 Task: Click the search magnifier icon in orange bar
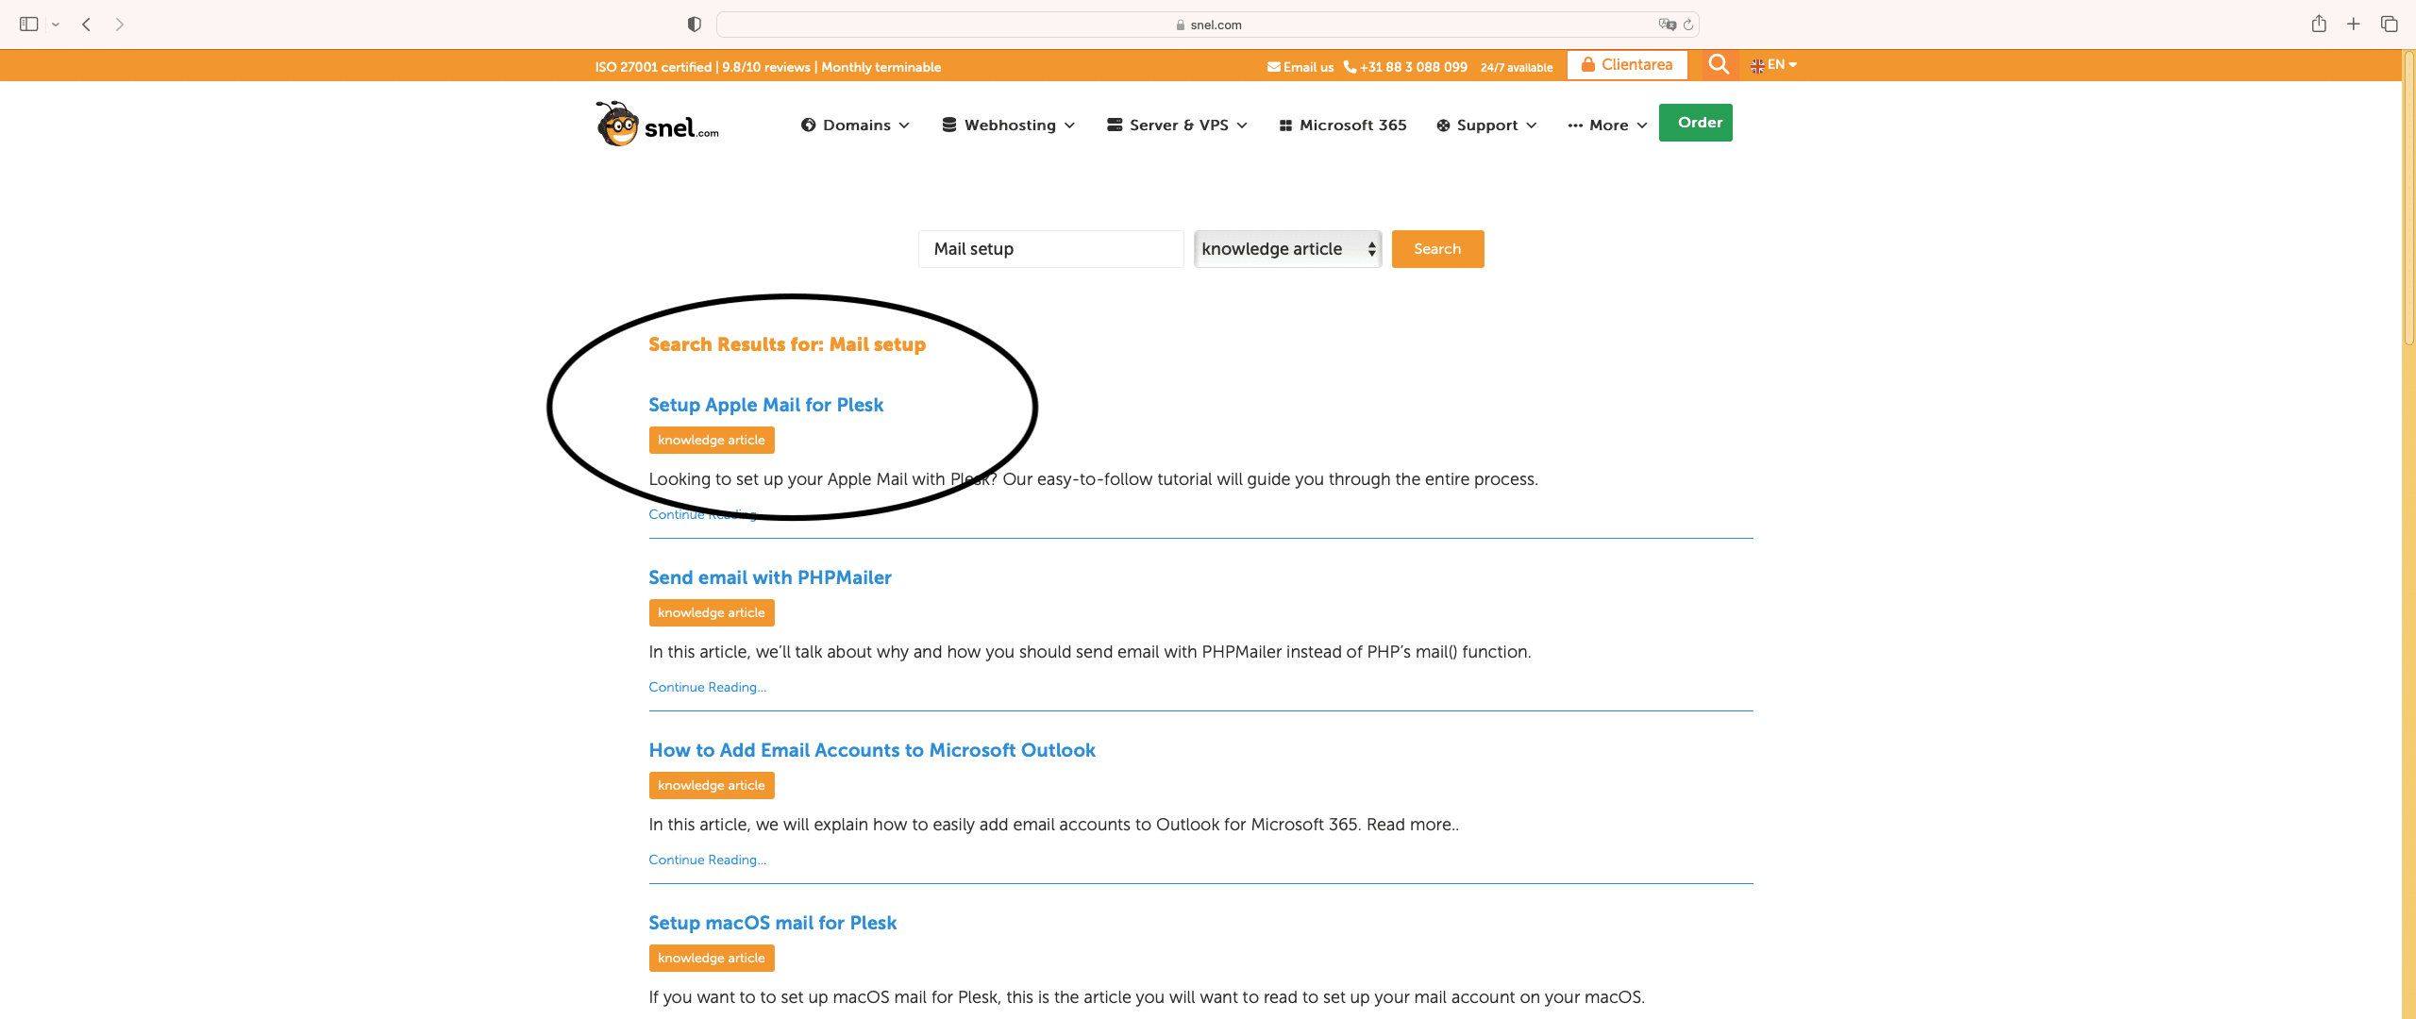point(1718,64)
